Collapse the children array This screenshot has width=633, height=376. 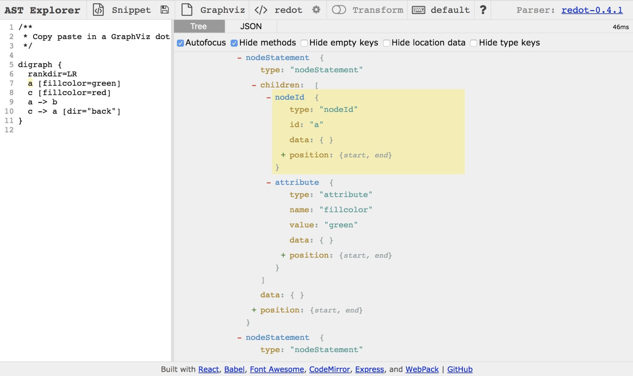tap(254, 85)
